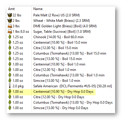The height and width of the screenshot is (120, 122).
Task: Click the 22 lbs amount cell
Action: coord(17,15)
